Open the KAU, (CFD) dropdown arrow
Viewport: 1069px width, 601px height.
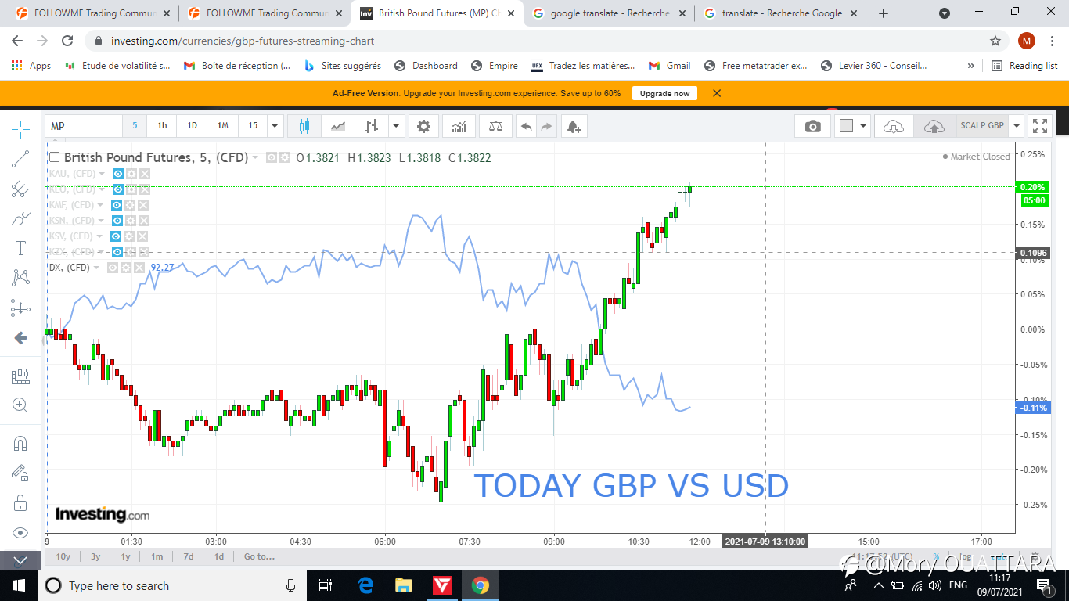(x=102, y=174)
